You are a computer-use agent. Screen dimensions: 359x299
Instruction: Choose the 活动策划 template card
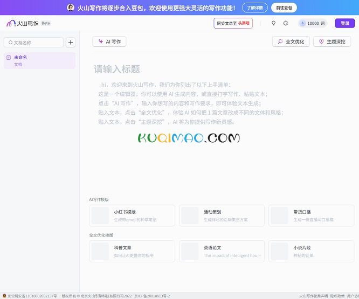pos(222,215)
